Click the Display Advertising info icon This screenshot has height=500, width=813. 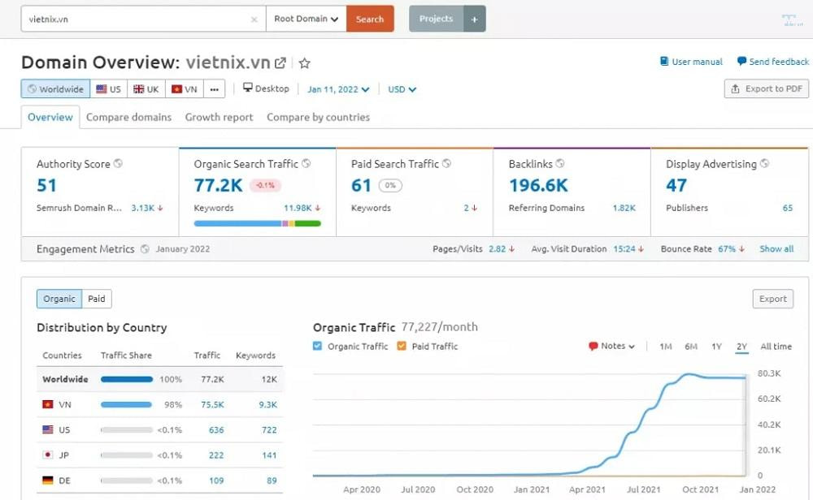pyautogui.click(x=764, y=164)
